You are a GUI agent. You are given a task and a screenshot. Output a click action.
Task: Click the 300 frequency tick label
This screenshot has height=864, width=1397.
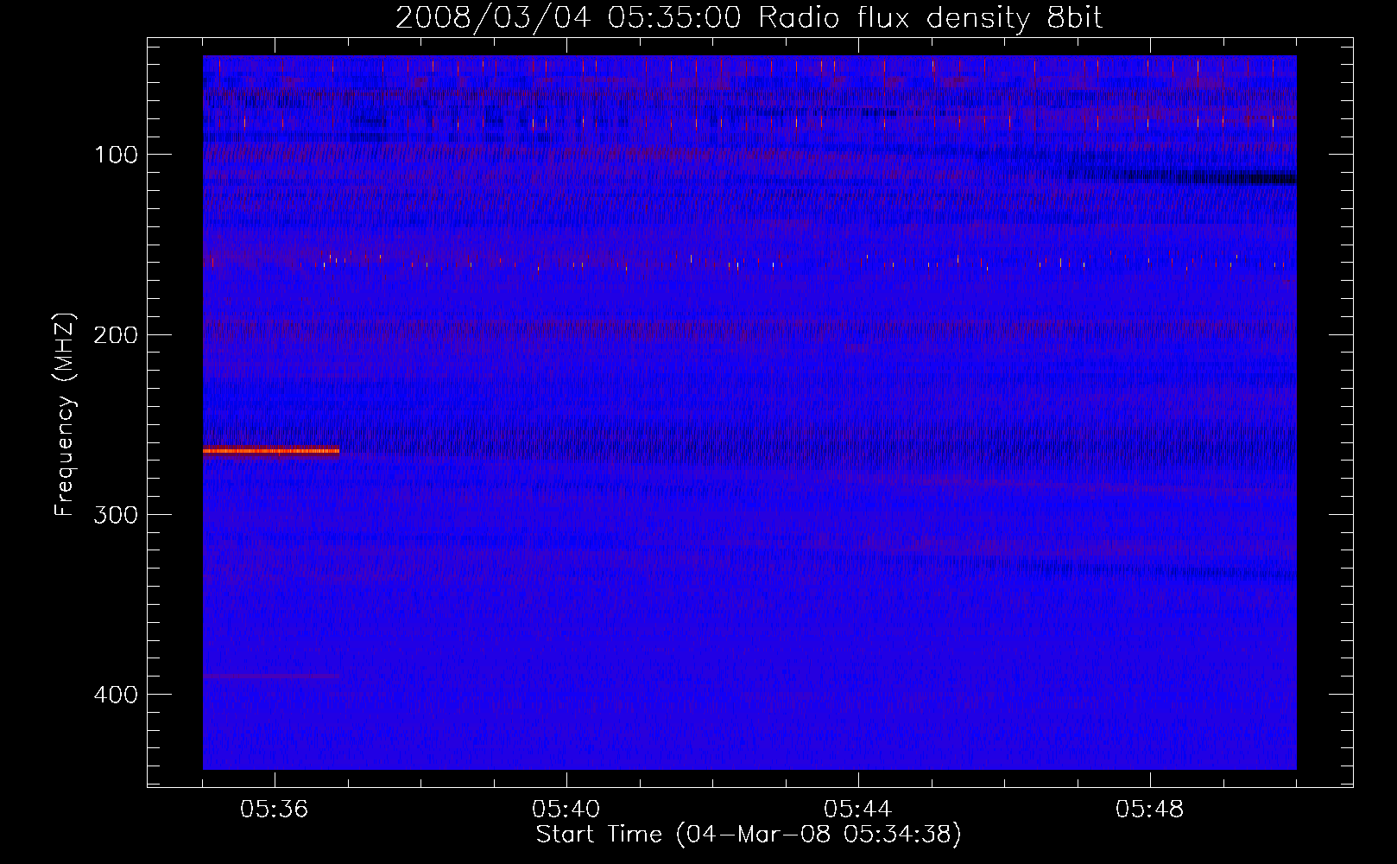[117, 515]
